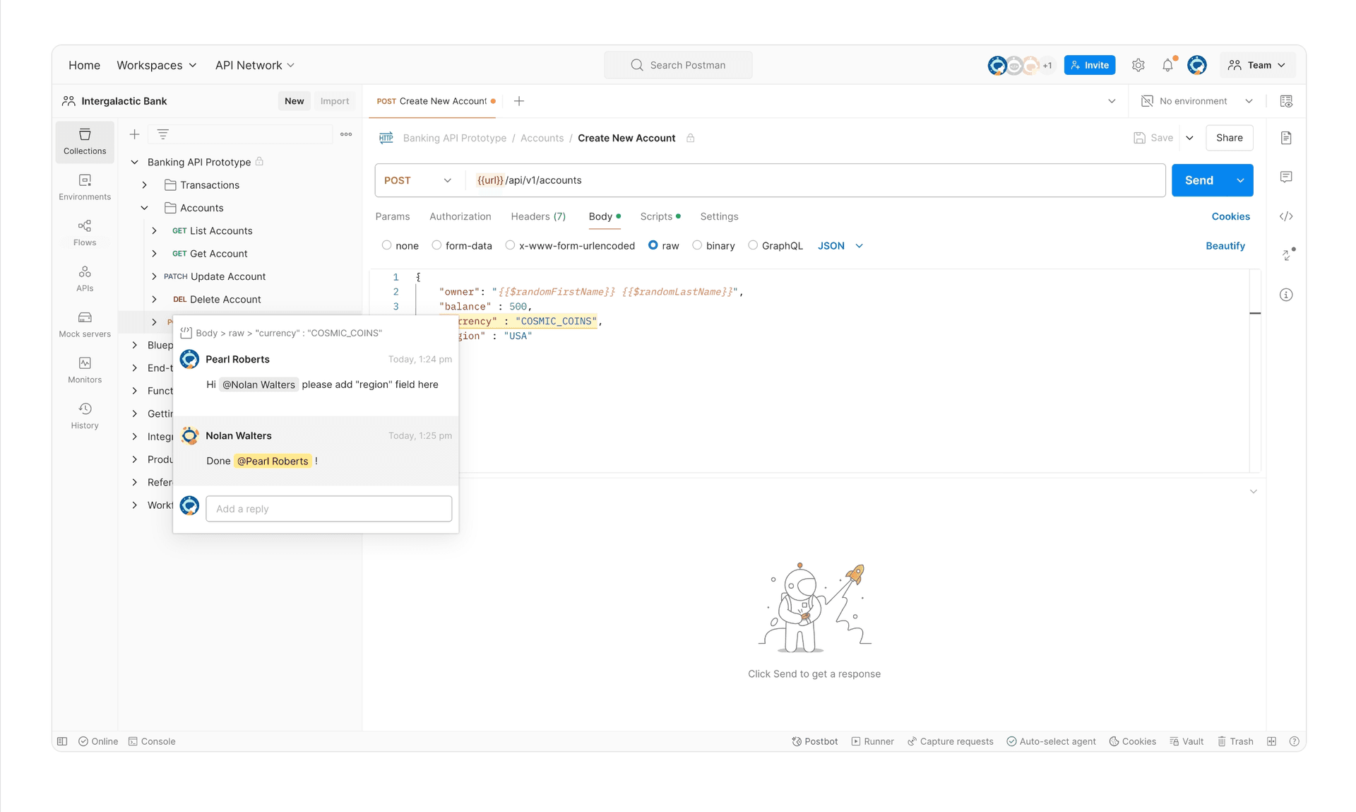1356x812 pixels.
Task: Open the Vault in status bar
Action: point(1186,741)
